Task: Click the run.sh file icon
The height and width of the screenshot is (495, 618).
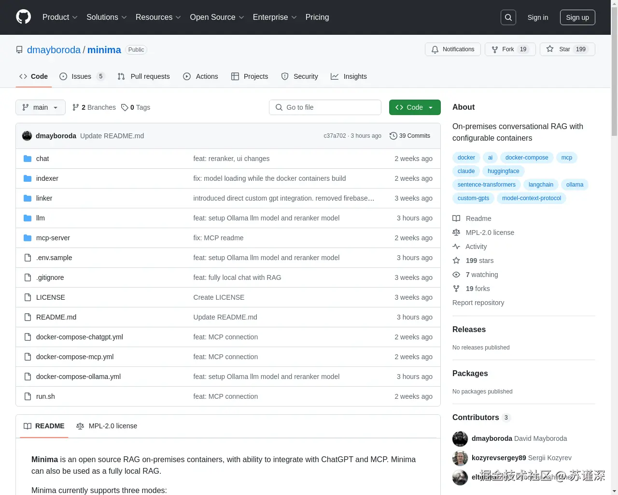Action: click(28, 396)
